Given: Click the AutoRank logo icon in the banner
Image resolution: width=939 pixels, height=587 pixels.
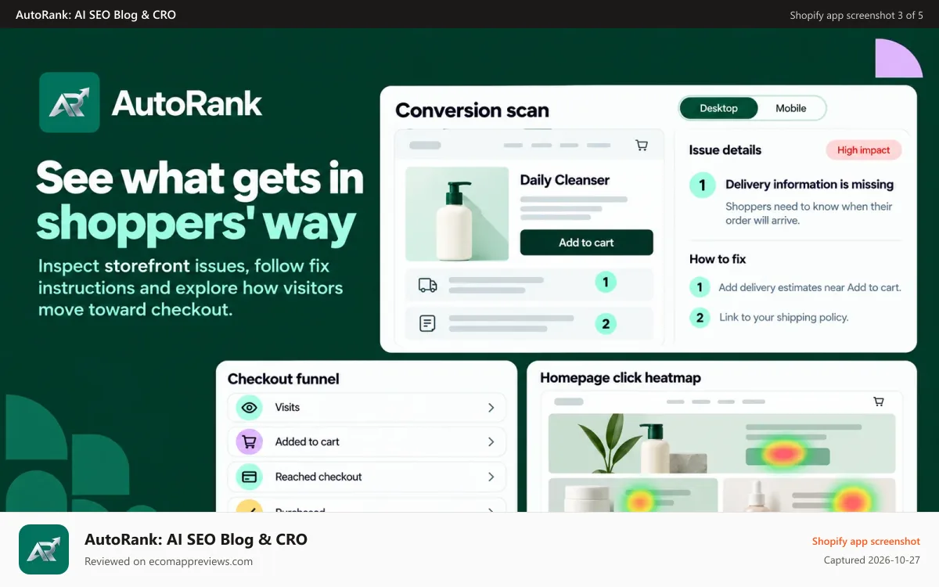Looking at the screenshot, I should click(x=69, y=103).
